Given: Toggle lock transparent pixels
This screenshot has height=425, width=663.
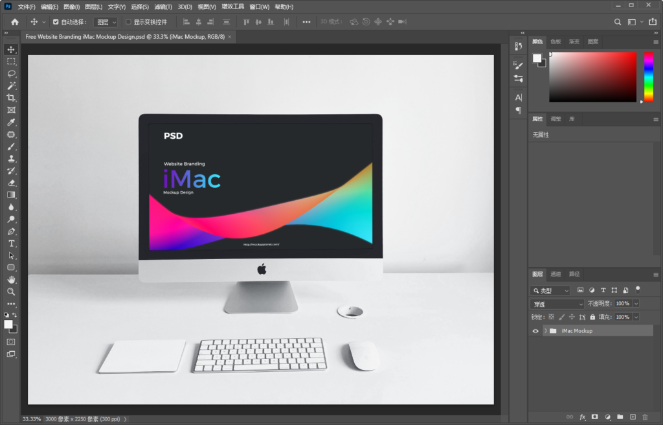Looking at the screenshot, I should pos(551,317).
